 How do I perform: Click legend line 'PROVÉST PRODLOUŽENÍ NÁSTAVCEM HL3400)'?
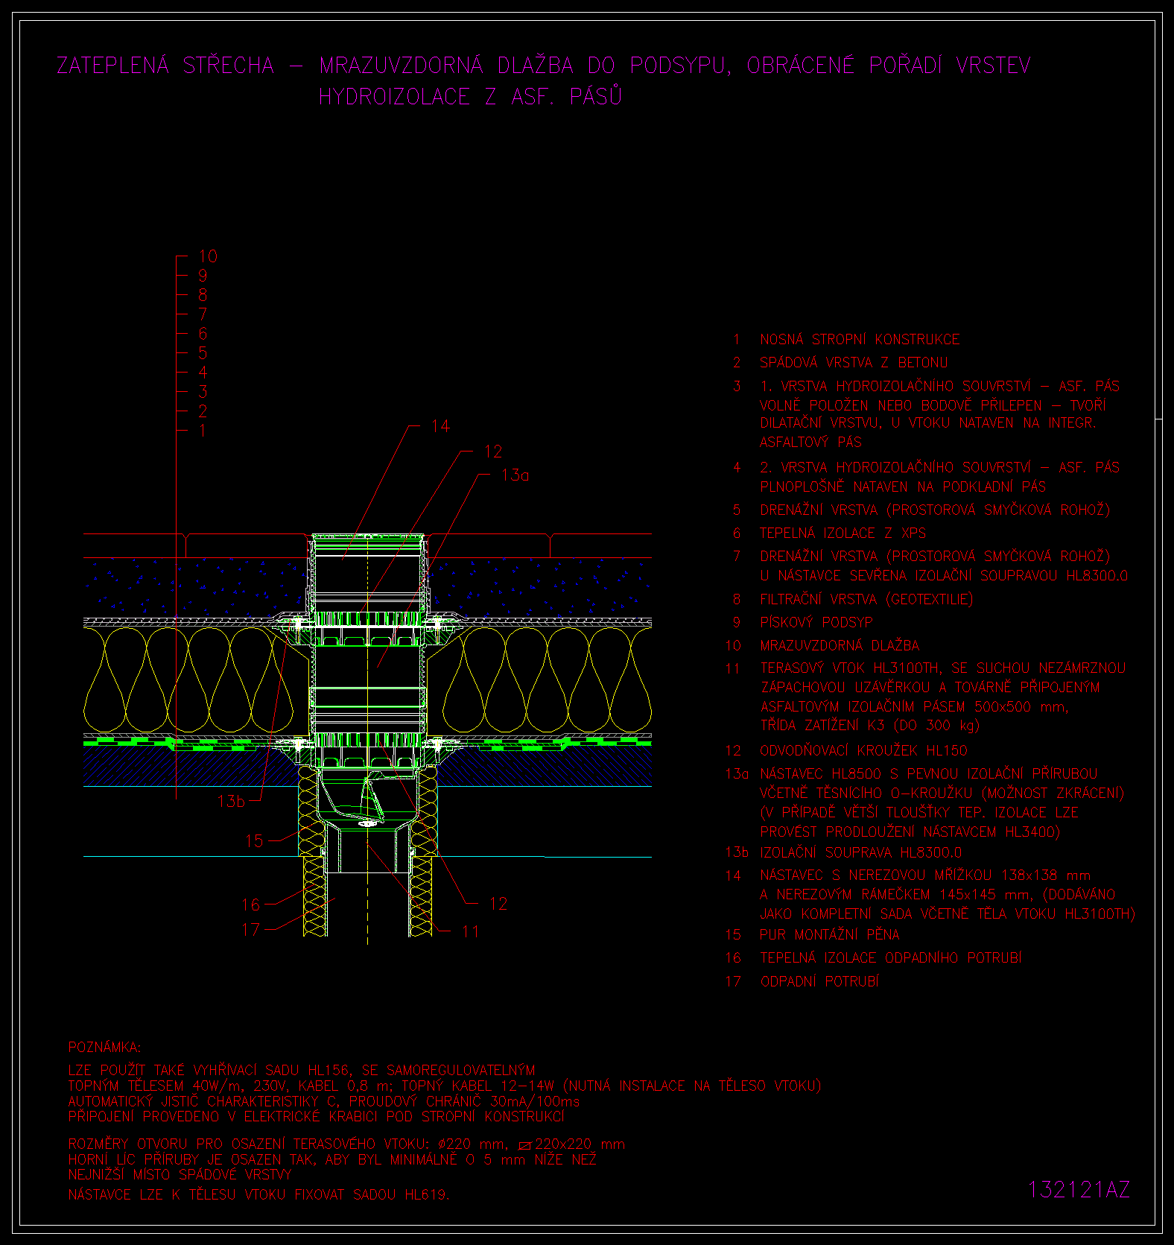click(x=910, y=832)
